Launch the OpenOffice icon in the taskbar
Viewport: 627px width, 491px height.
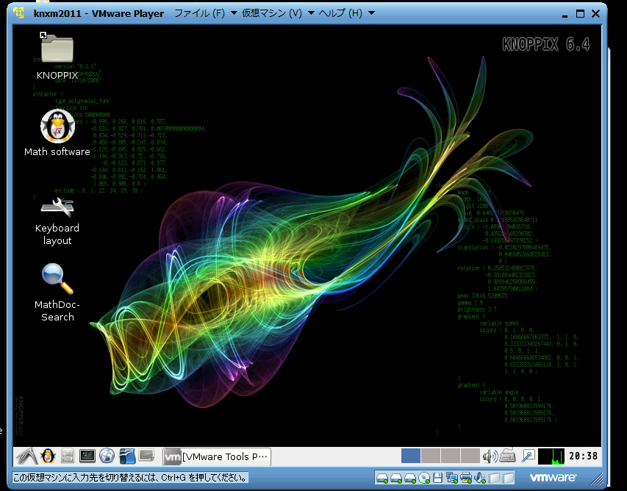[127, 456]
